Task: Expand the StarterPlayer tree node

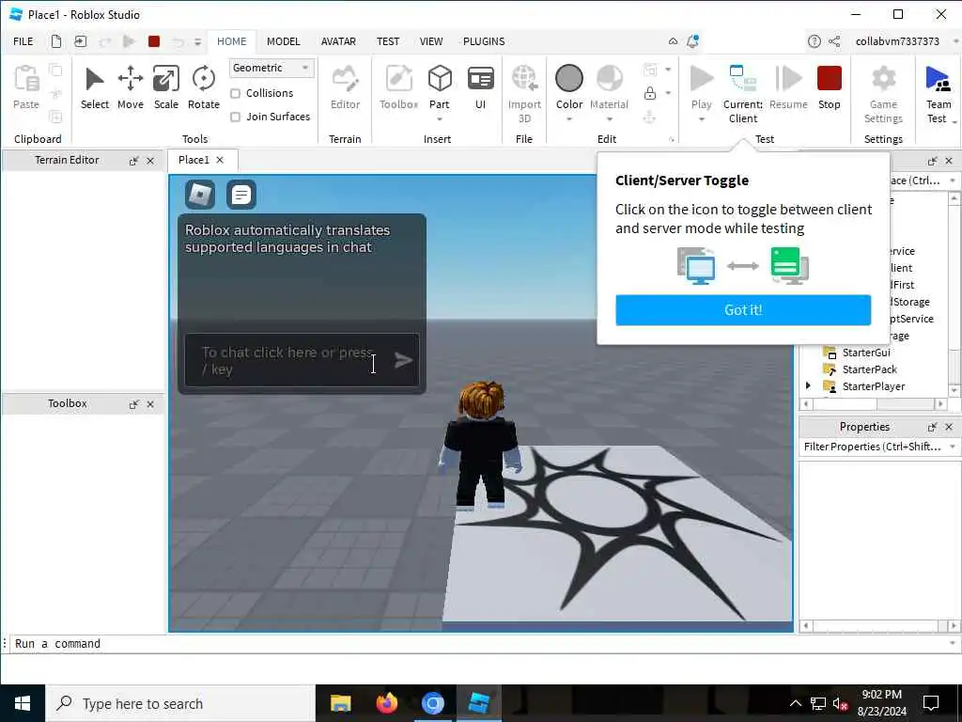Action: [808, 385]
